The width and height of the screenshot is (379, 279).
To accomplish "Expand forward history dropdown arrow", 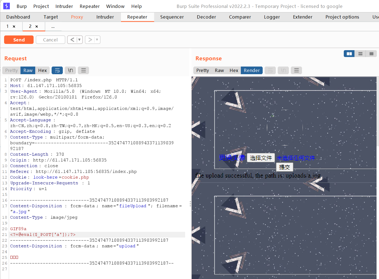I will click(97, 40).
